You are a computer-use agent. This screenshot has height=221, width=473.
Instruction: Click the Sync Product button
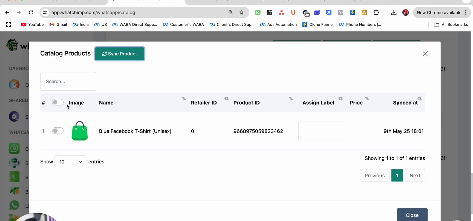tap(120, 54)
